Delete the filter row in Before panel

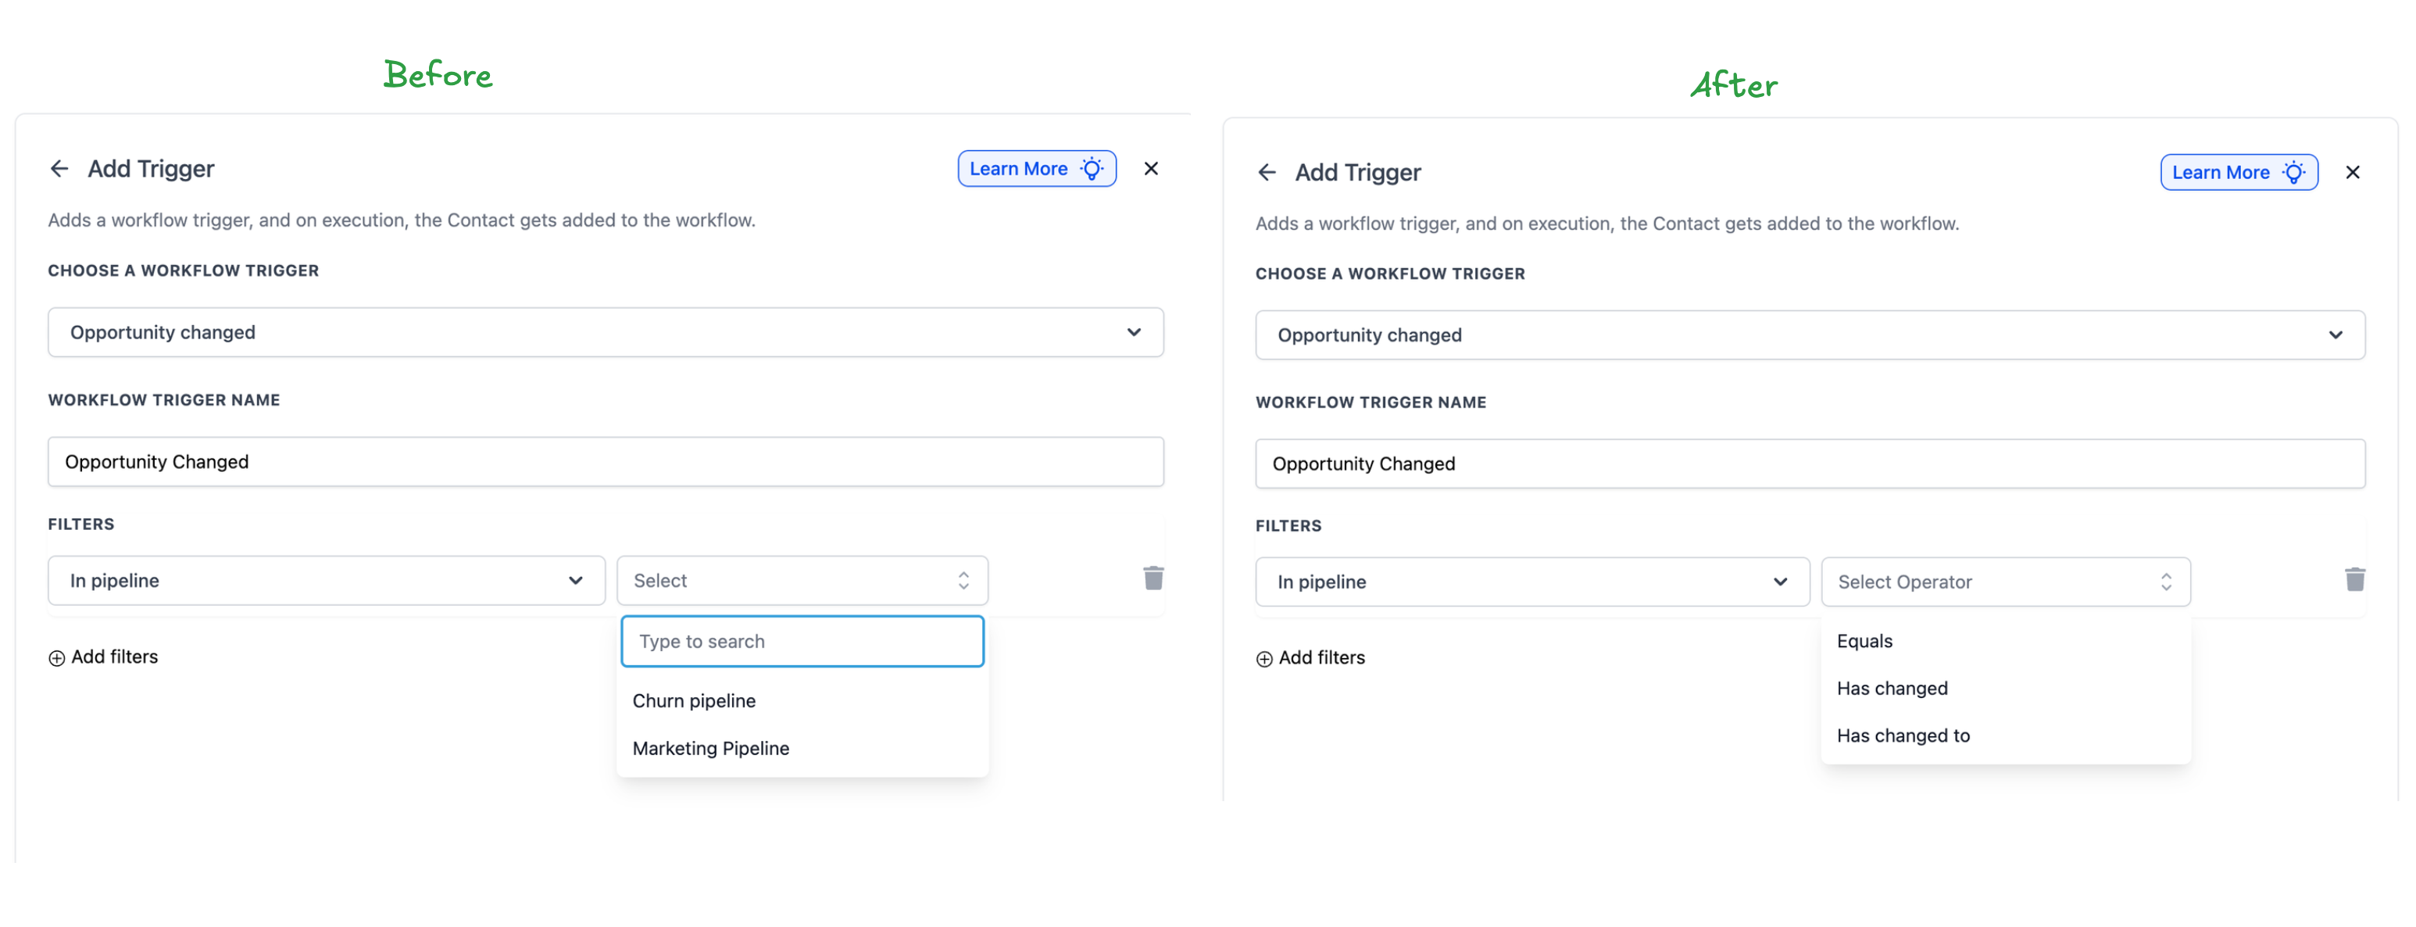[x=1153, y=578]
